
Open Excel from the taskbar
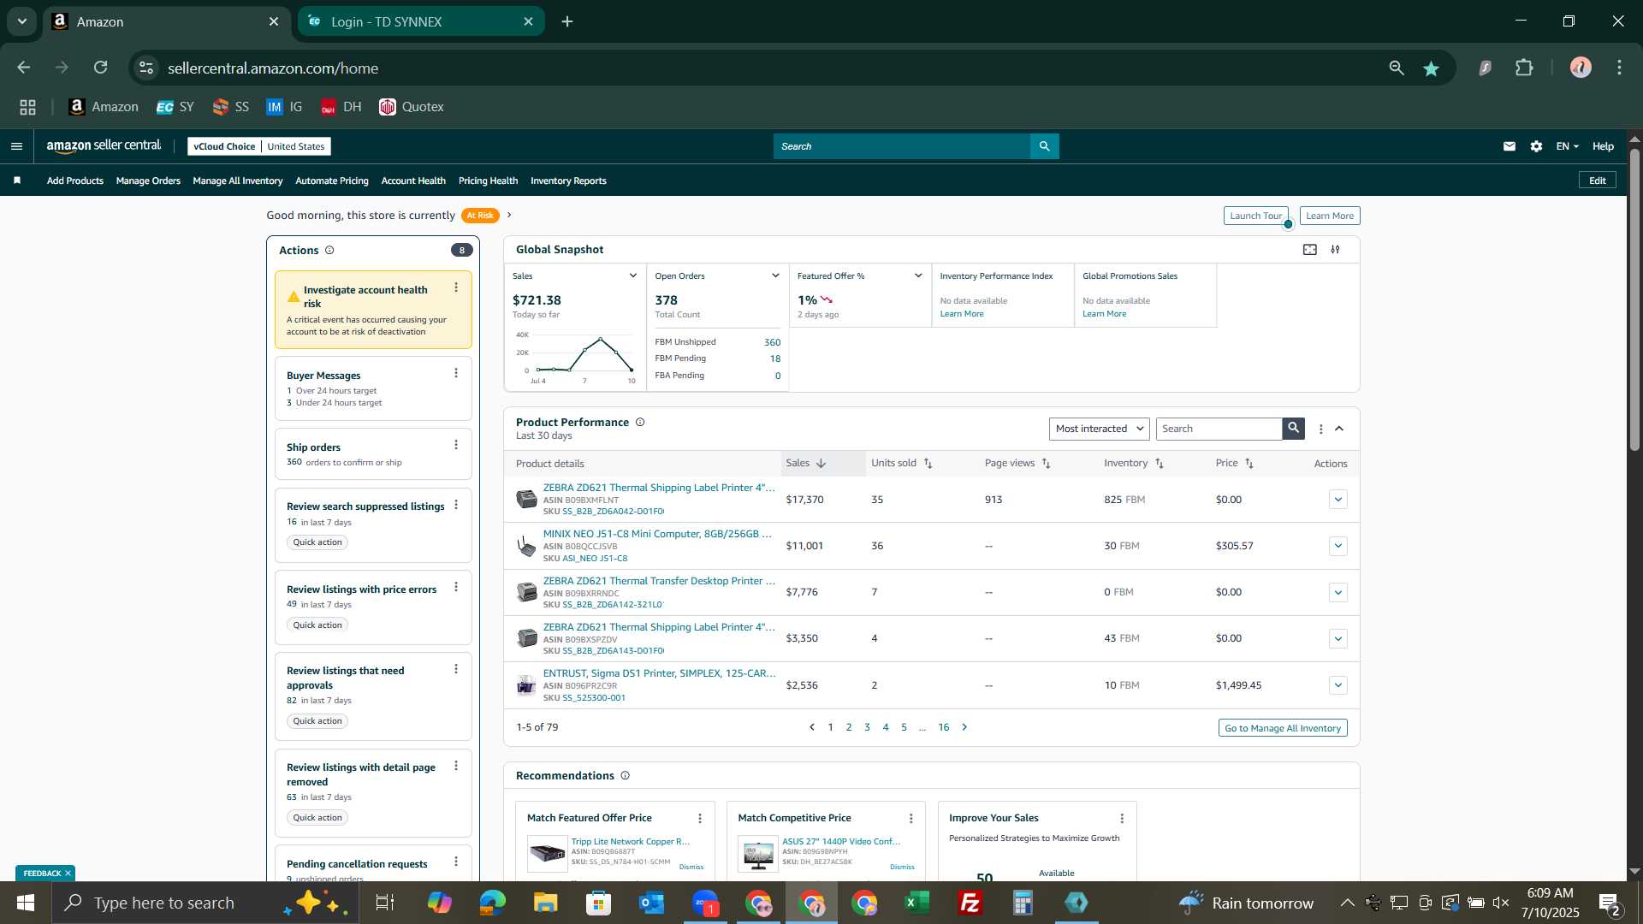[917, 903]
